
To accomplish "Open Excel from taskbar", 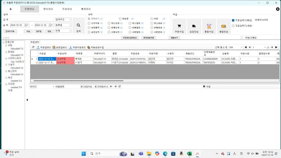I will click(189, 154).
